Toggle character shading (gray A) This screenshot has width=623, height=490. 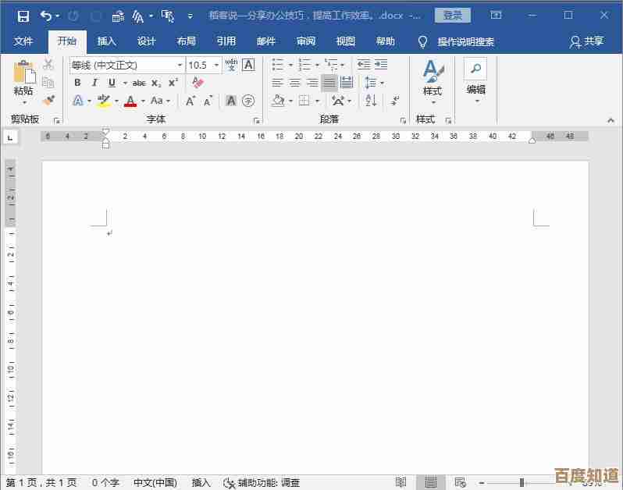pyautogui.click(x=231, y=101)
